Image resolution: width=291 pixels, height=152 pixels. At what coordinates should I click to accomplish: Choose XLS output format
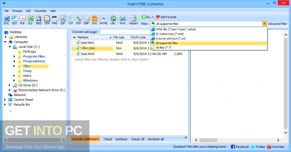pyautogui.click(x=30, y=20)
